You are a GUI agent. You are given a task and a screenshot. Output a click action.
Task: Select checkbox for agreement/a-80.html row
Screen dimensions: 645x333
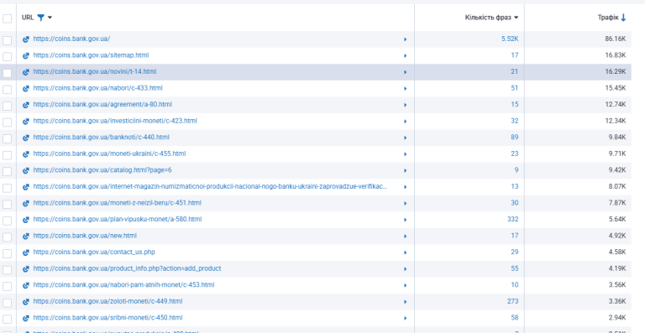[x=7, y=106]
